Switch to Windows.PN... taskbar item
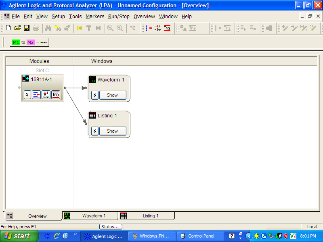The image size is (323, 242). point(152,236)
